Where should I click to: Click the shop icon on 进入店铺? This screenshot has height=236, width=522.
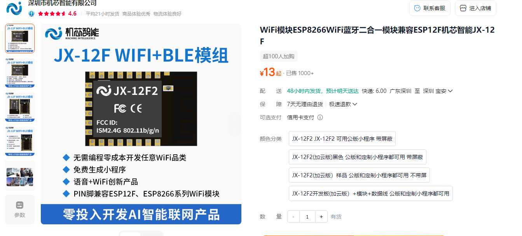coord(463,8)
